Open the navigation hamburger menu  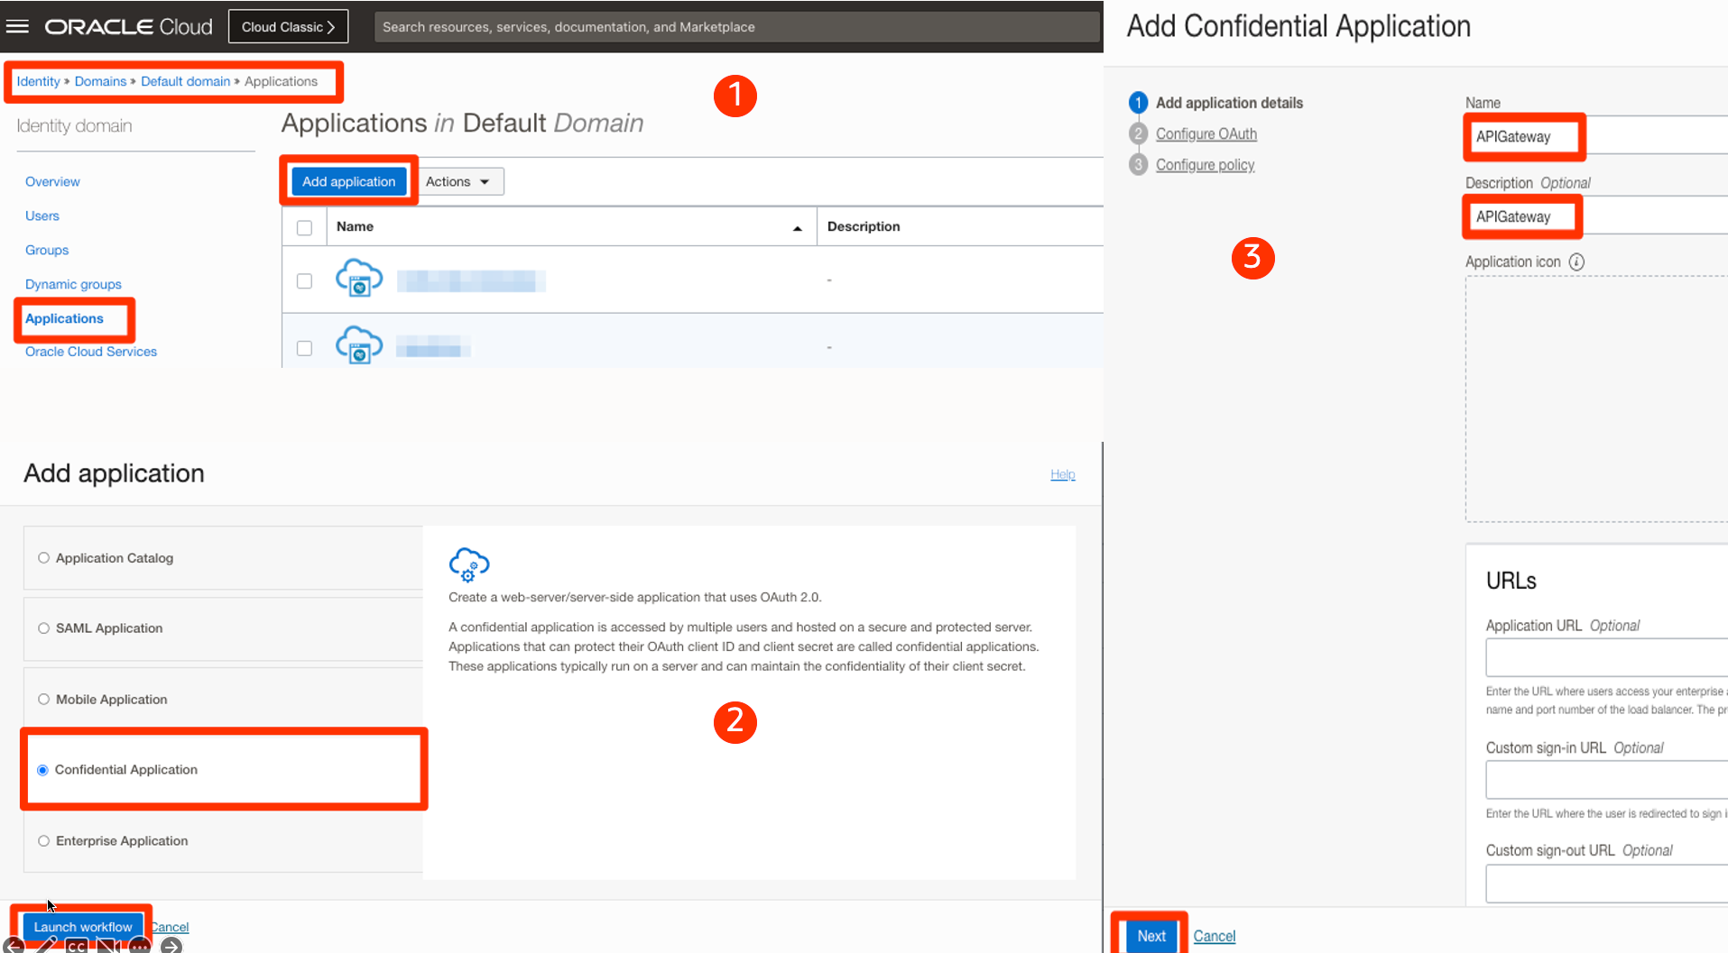point(17,25)
